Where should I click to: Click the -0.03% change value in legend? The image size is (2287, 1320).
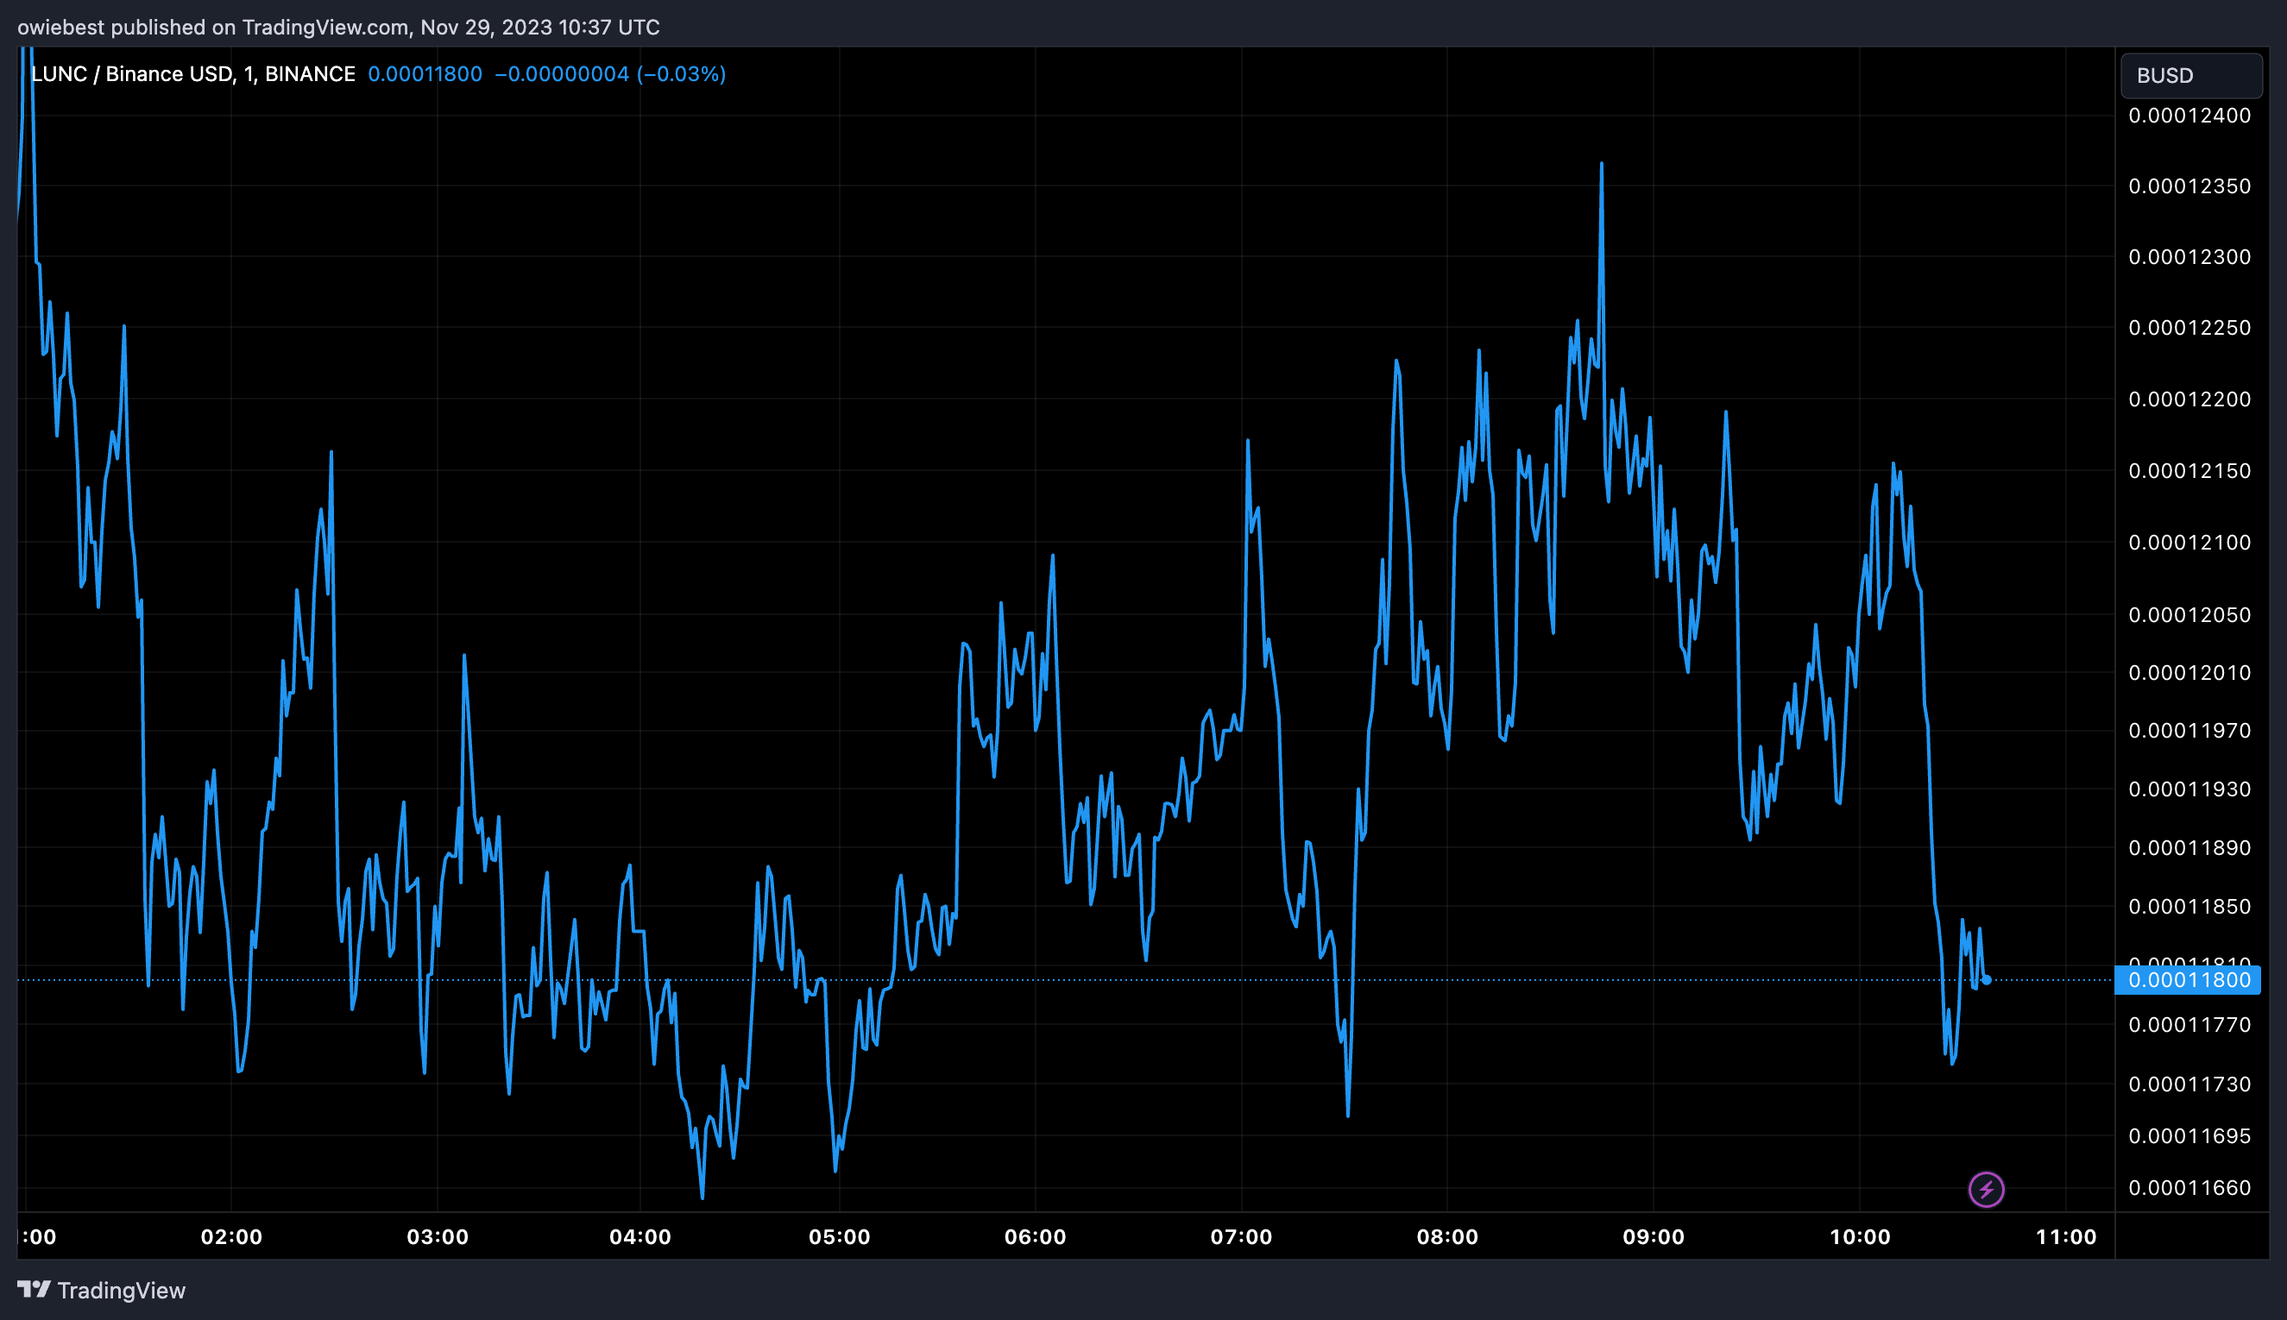click(681, 74)
